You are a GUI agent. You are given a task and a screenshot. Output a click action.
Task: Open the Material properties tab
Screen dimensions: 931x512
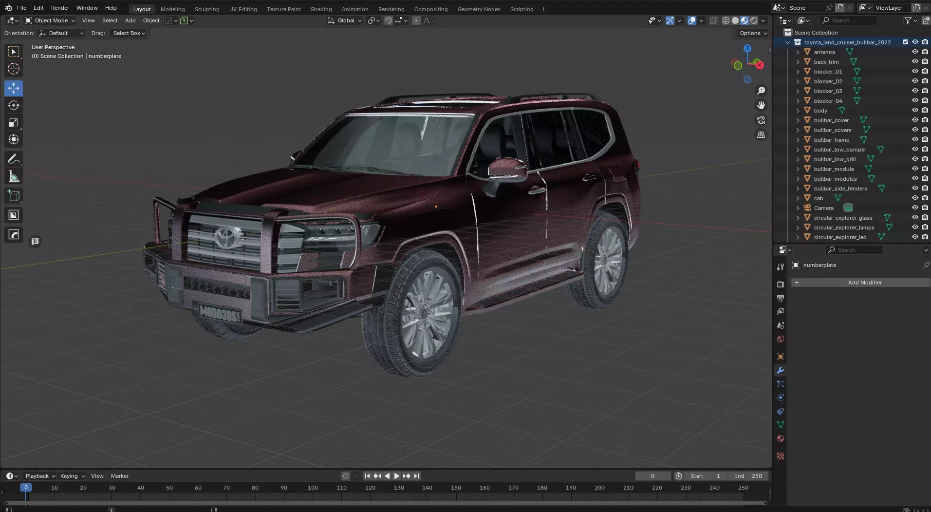[x=781, y=438]
